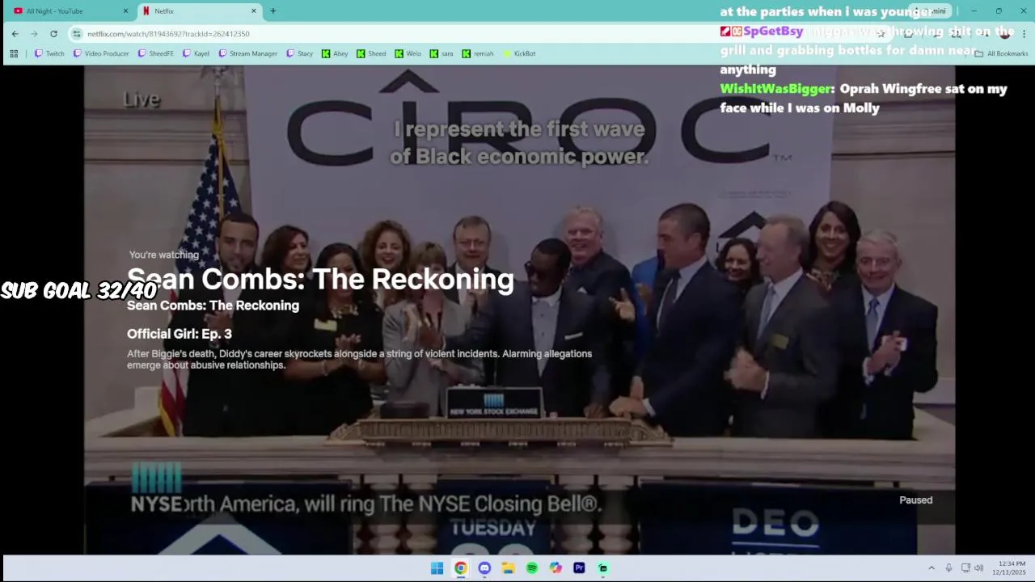Open the Windows Start menu
Image resolution: width=1035 pixels, height=582 pixels.
tap(437, 568)
